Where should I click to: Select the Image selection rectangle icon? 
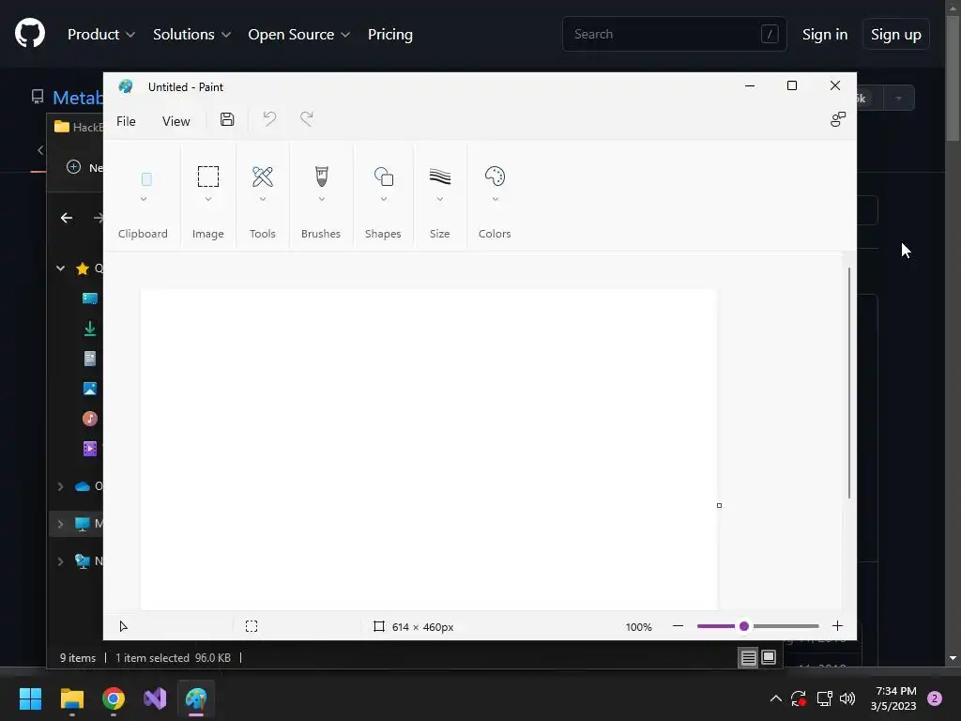(207, 176)
